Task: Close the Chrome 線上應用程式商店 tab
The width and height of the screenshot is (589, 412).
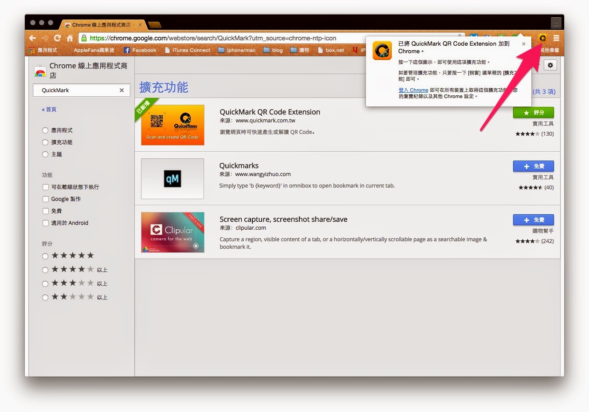Action: pos(140,25)
